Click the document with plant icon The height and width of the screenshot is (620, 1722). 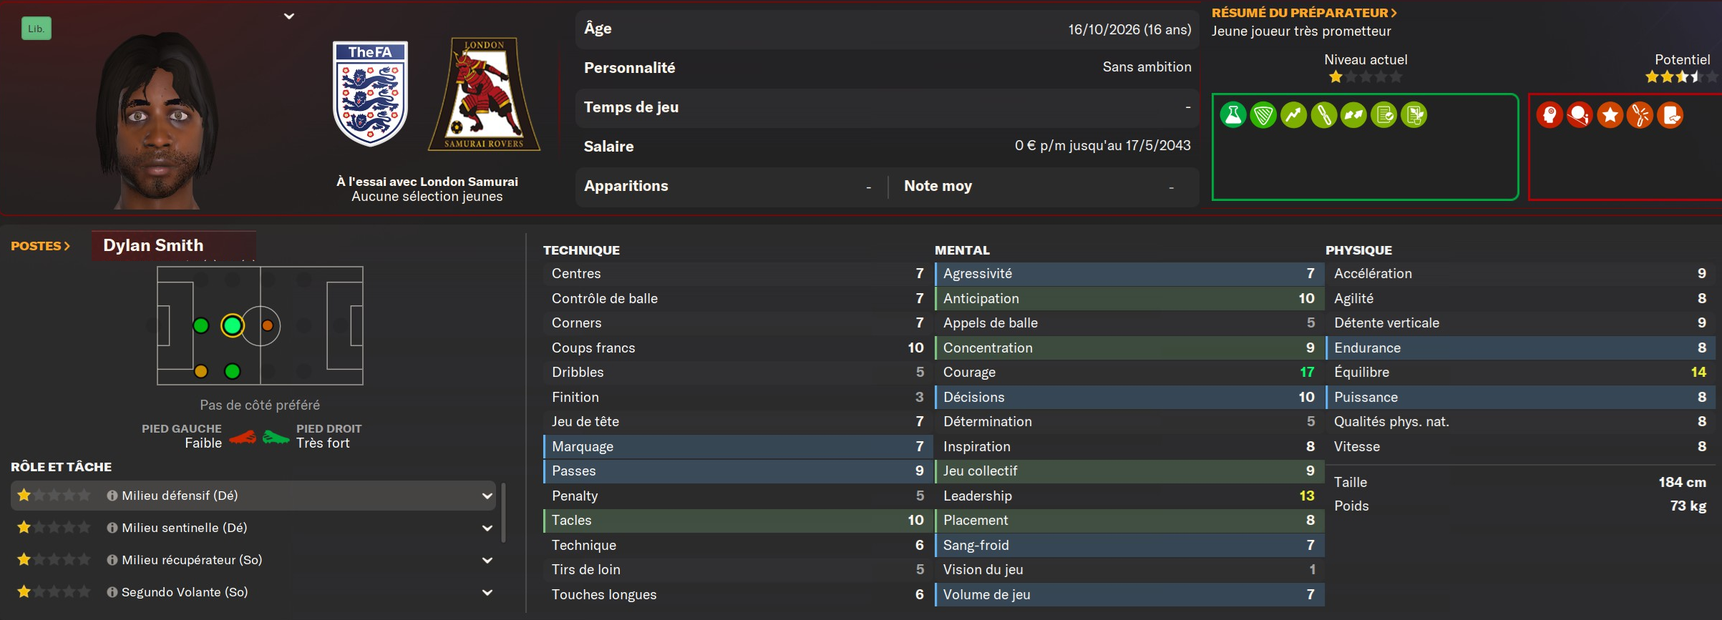point(1414,115)
